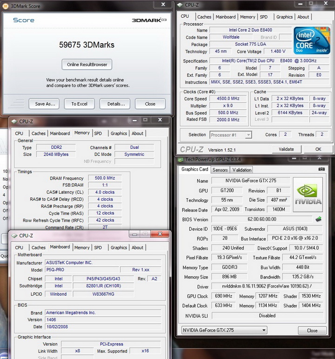Click the GPU name field NVIDIA GeForce GTX 275
The width and height of the screenshot is (335, 359).
[251, 180]
